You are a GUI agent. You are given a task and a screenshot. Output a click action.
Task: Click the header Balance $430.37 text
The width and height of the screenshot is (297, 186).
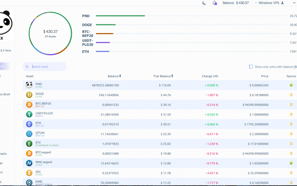click(236, 3)
